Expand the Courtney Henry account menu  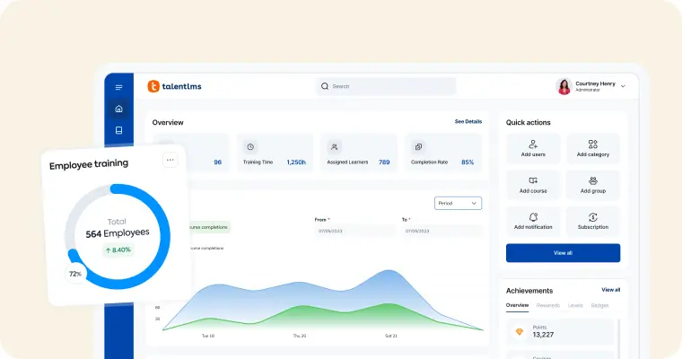tap(623, 86)
